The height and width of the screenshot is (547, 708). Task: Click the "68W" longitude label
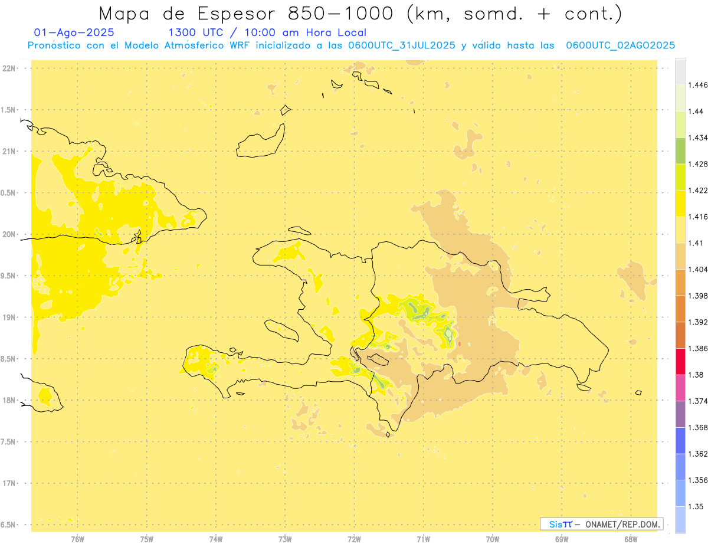pos(631,539)
